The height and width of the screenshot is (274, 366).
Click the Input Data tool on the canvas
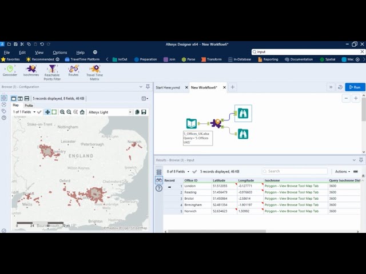click(x=192, y=123)
